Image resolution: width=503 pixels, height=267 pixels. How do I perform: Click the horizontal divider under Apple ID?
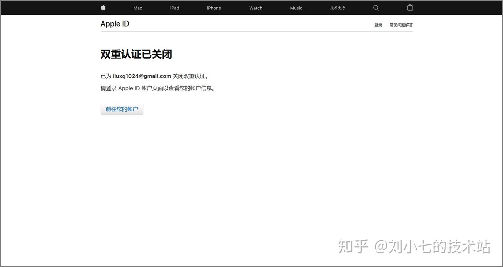tap(257, 31)
